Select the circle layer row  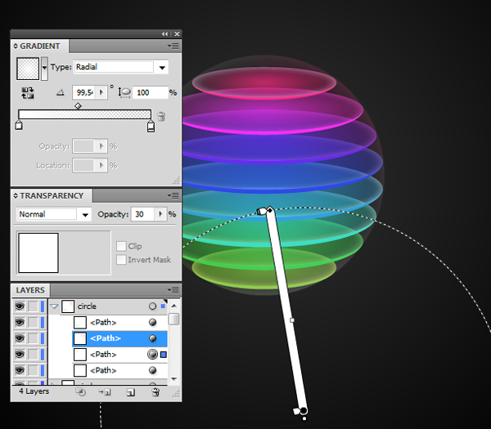pyautogui.click(x=108, y=306)
